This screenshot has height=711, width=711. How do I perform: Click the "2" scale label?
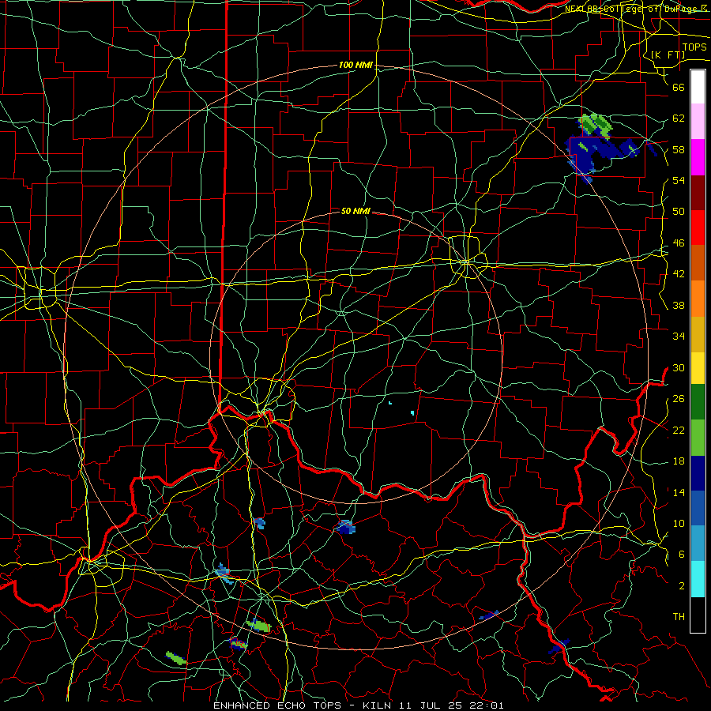(x=682, y=586)
